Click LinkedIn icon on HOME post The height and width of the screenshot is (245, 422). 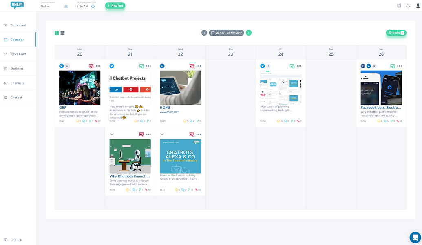[162, 66]
